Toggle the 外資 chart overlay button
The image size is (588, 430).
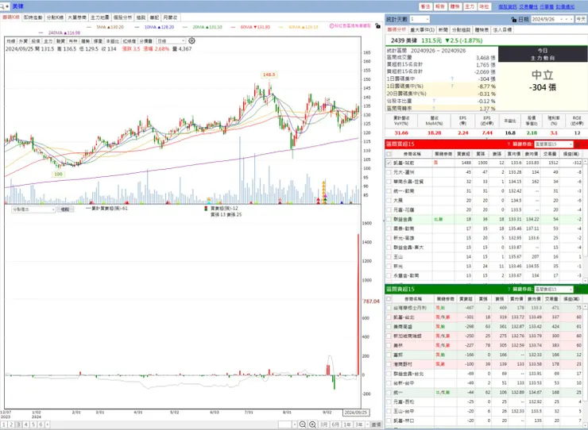pos(23,40)
